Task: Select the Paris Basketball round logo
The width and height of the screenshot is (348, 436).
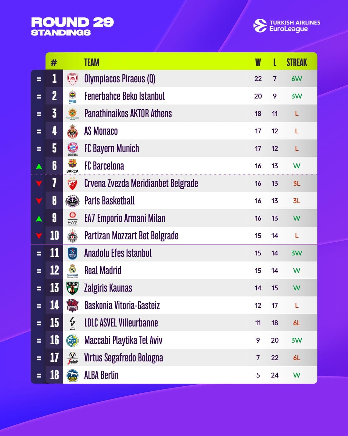Action: tap(72, 201)
